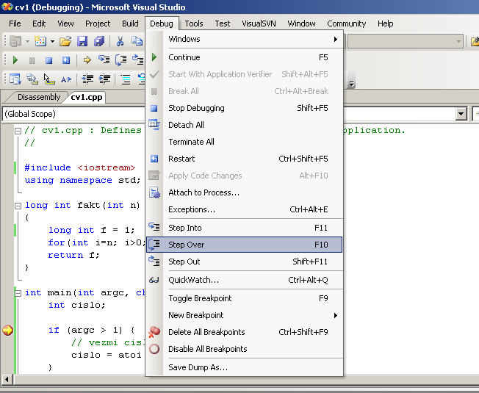This screenshot has width=479, height=393.
Task: Choose the highlighted Step Over entry
Action: [244, 245]
